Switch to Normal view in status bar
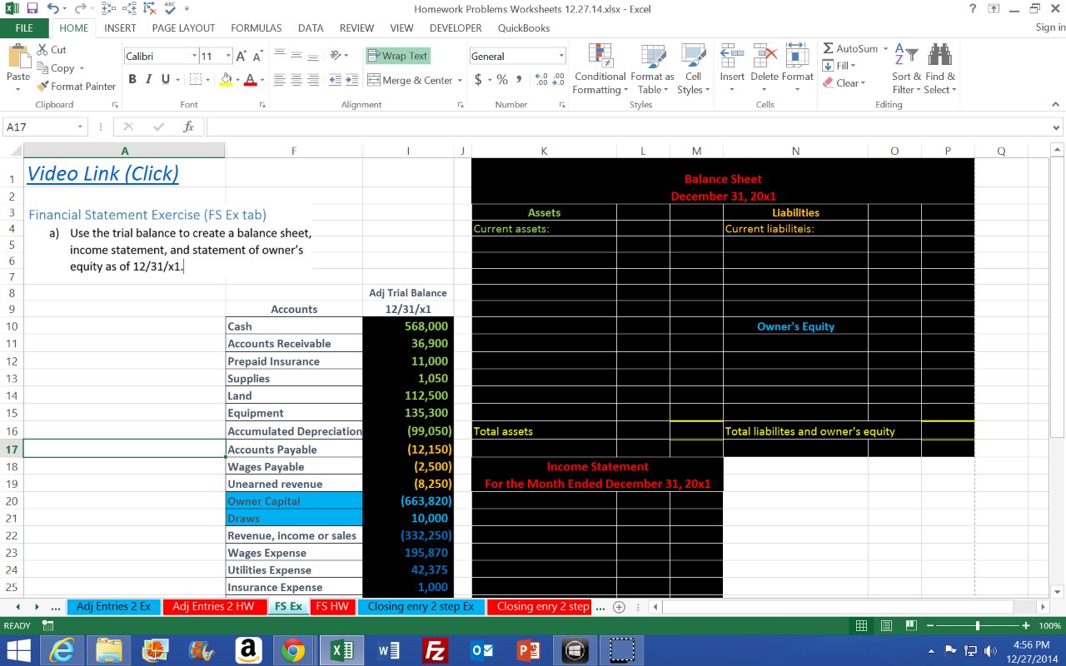The height and width of the screenshot is (666, 1066). [863, 625]
